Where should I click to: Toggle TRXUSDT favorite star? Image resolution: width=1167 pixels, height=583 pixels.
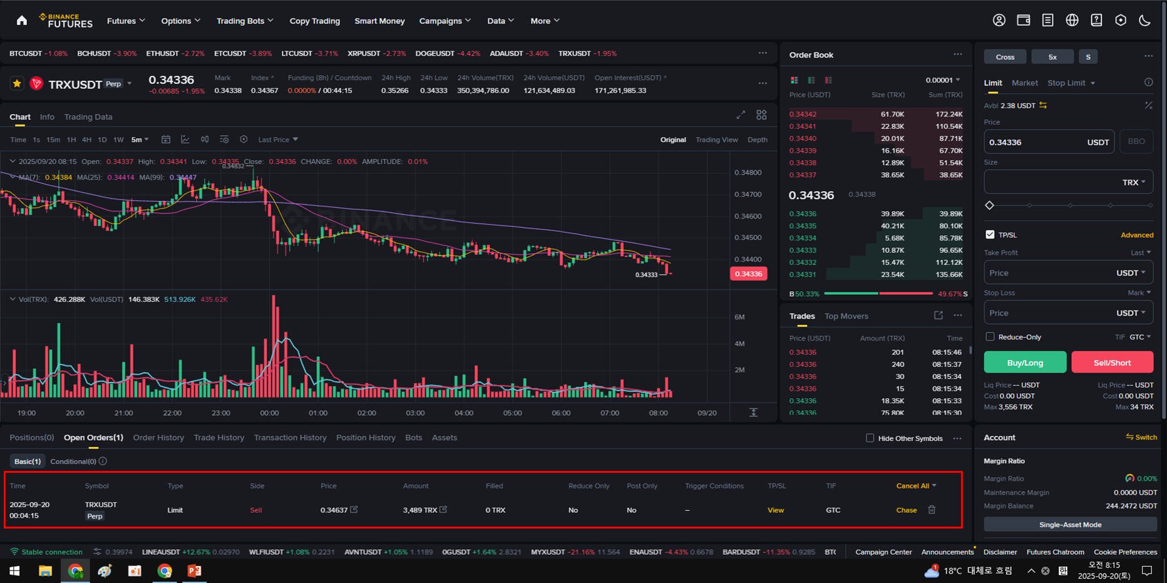point(17,83)
